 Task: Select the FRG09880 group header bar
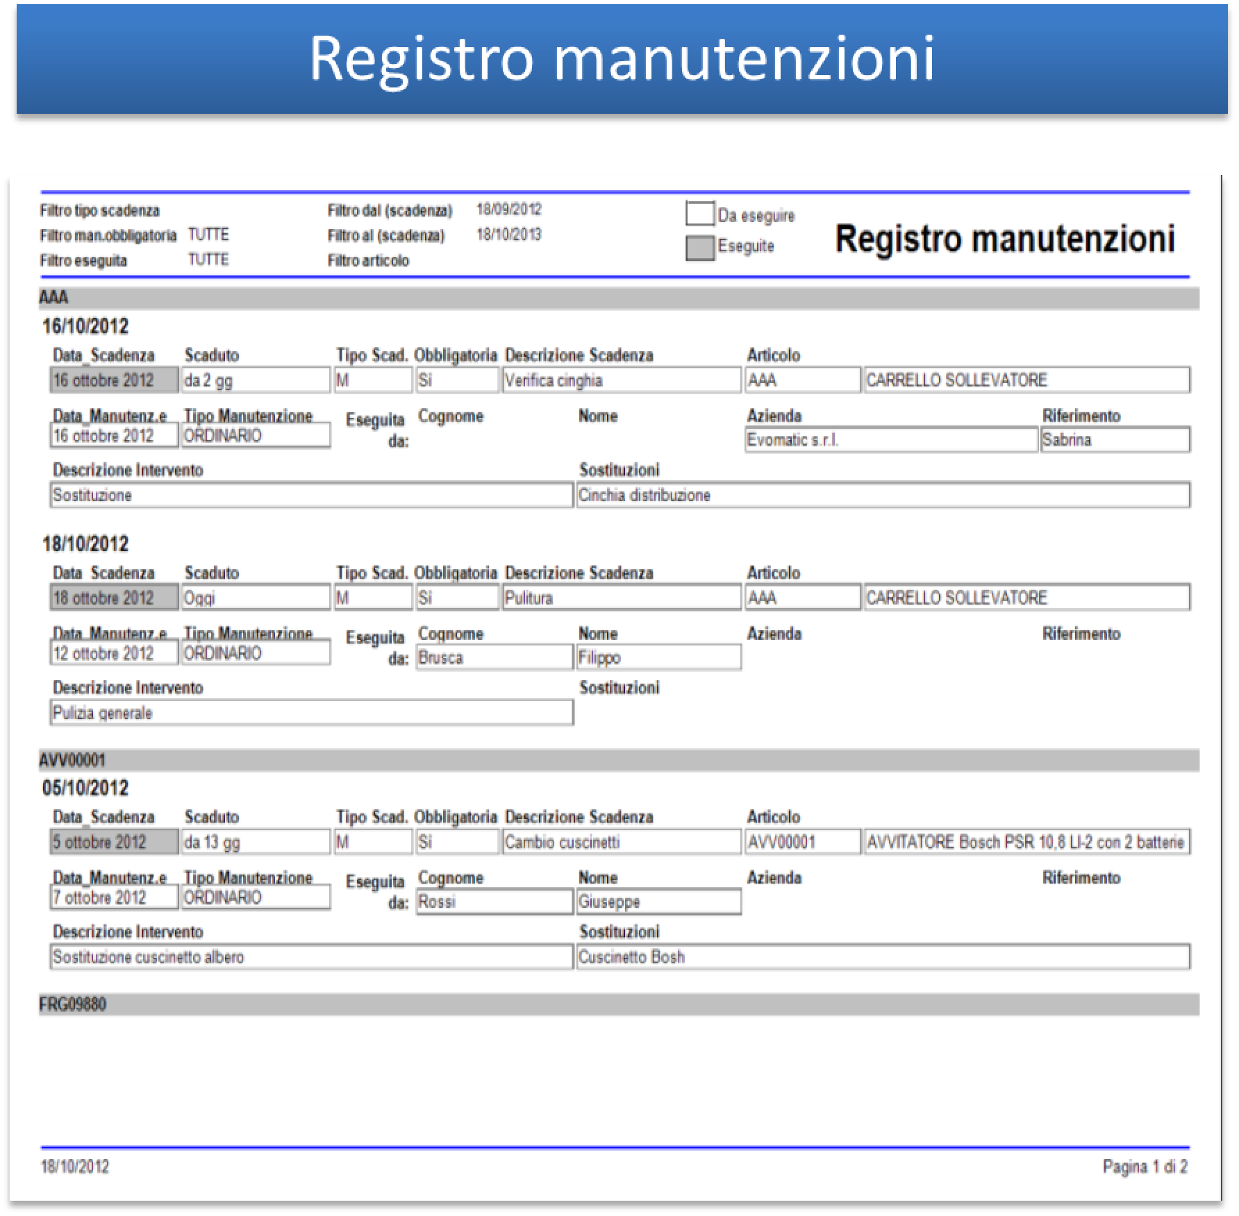618,1004
